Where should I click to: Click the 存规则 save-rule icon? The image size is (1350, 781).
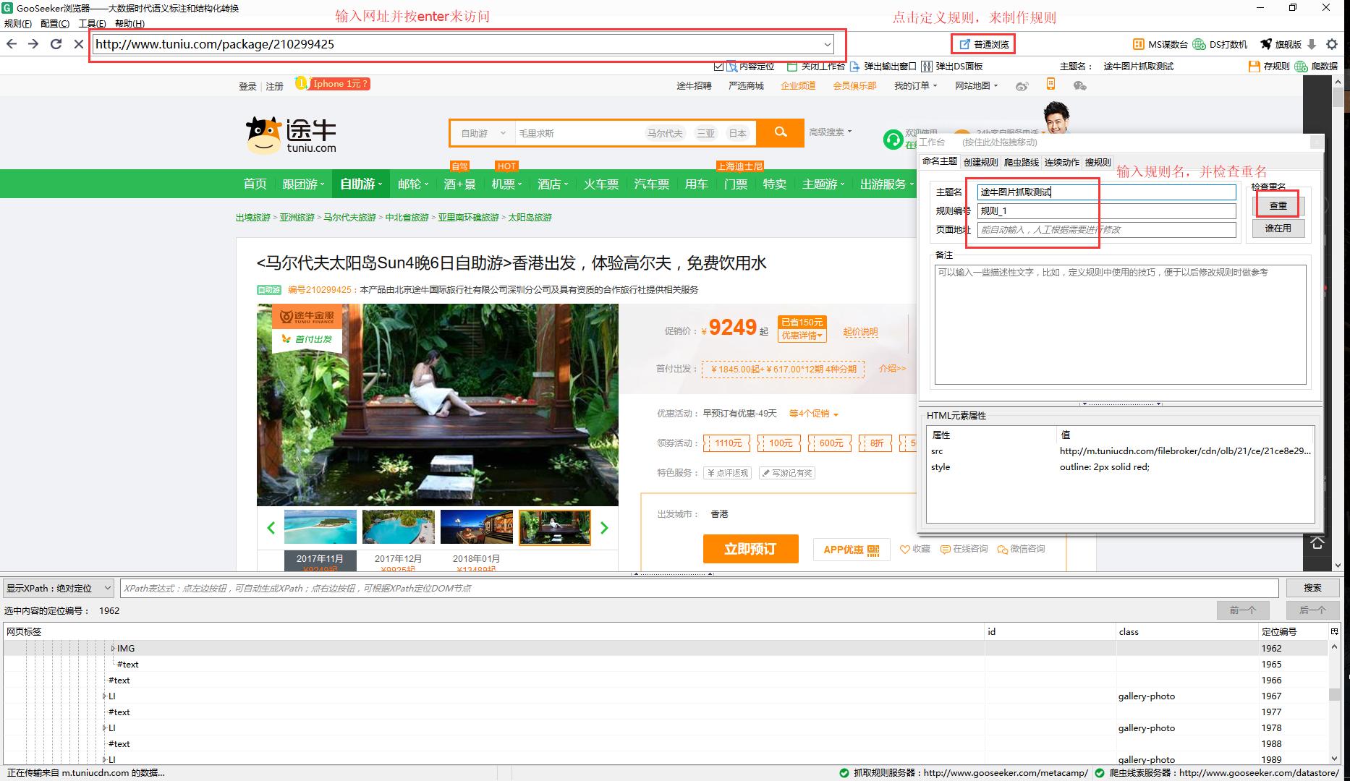click(1254, 66)
